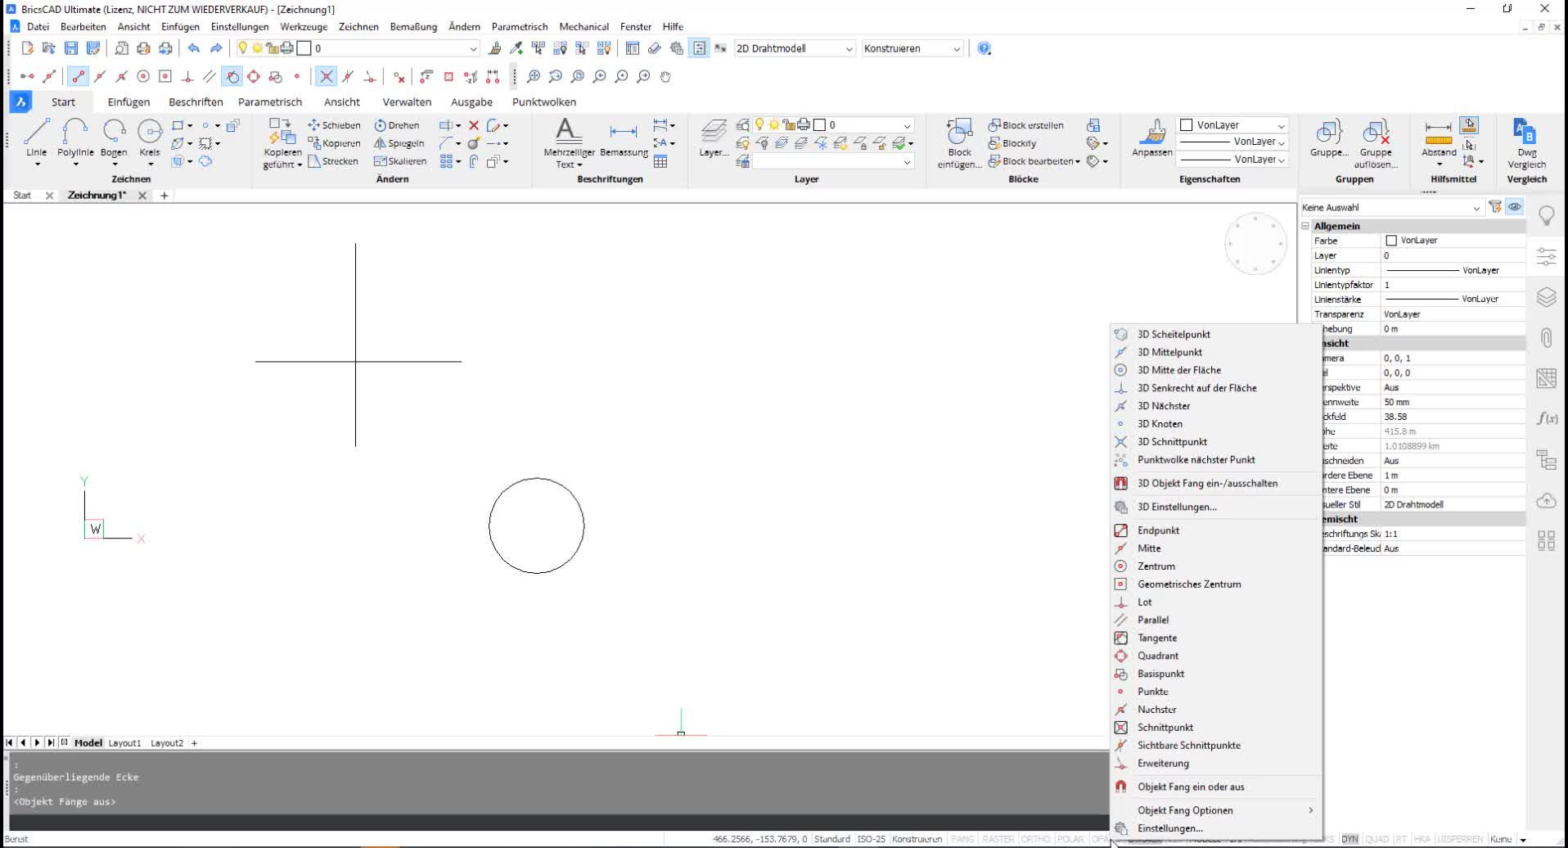Click the Skalieren scale tool
Screen dimensions: 1568x848
coord(400,161)
